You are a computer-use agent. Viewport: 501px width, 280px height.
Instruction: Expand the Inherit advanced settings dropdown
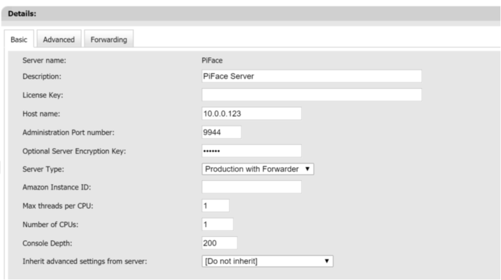pyautogui.click(x=267, y=261)
